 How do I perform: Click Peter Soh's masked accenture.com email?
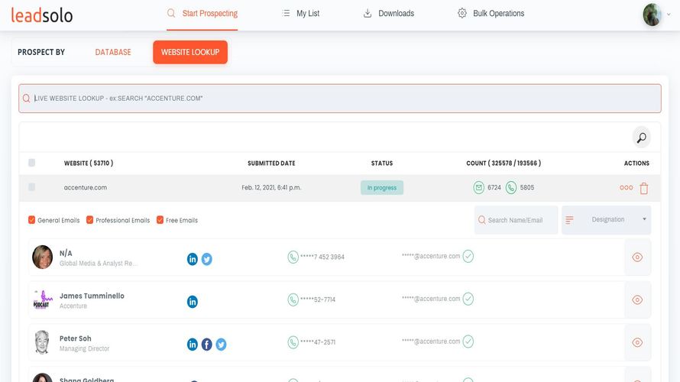tap(431, 342)
